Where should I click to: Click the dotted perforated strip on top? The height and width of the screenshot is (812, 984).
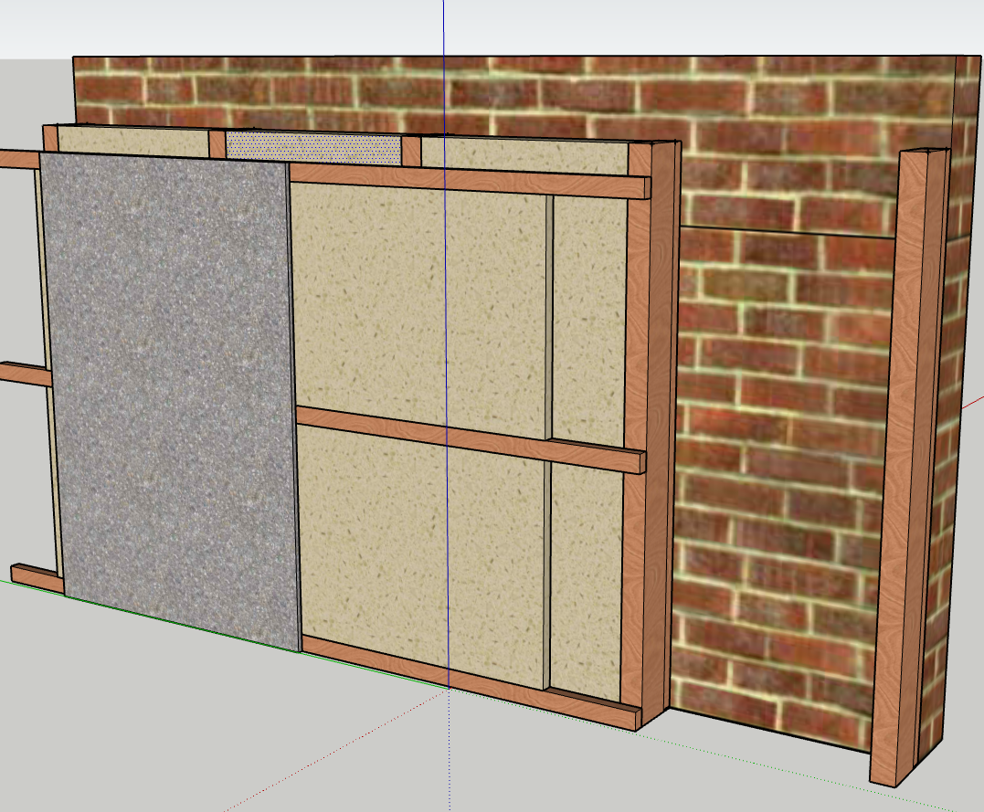click(x=312, y=148)
